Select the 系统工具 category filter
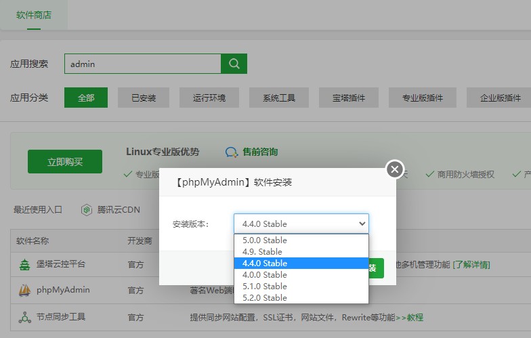Screen dimensions: 531x338 coord(278,98)
